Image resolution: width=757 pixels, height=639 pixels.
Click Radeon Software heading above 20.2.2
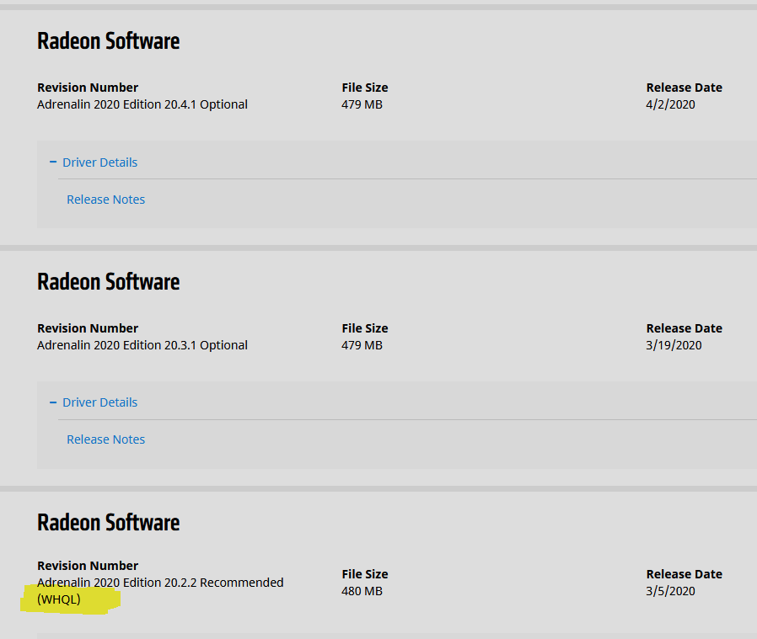click(108, 522)
